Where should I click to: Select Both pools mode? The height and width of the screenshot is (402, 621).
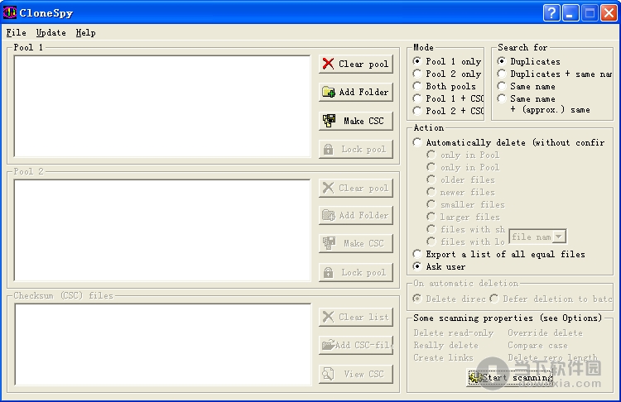tap(445, 86)
